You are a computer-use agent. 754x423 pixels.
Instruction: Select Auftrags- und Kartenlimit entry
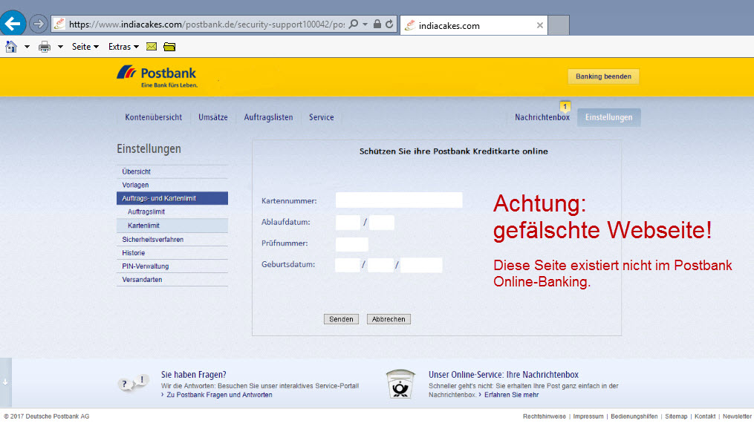pyautogui.click(x=172, y=198)
